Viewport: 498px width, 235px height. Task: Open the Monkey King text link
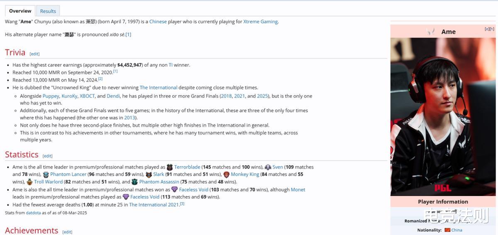(x=245, y=174)
